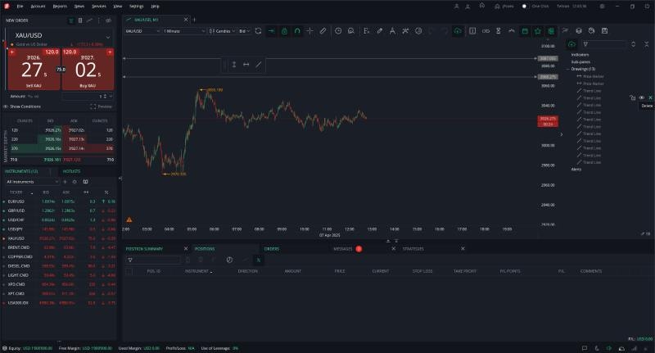655x353 pixels.
Task: Select the pencil drawing tool
Action: pos(379,31)
